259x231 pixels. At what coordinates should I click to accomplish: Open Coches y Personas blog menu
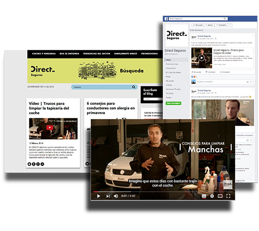(44, 54)
